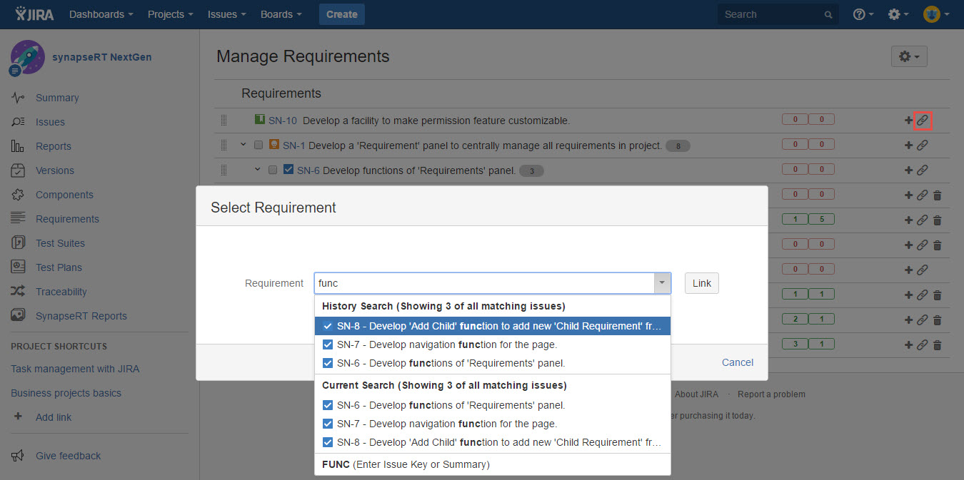Choose FUNC Enter Issue Key option
This screenshot has height=480, width=964.
[493, 464]
